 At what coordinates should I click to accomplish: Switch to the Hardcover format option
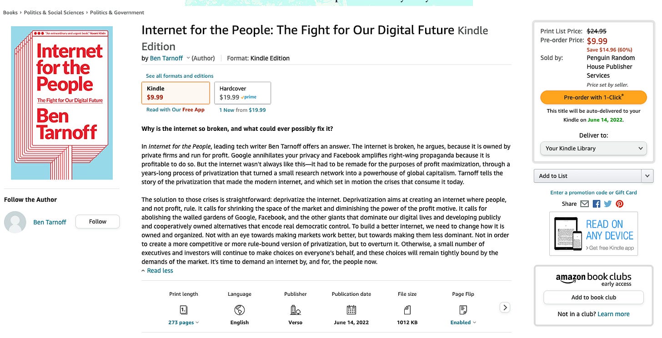coord(242,93)
